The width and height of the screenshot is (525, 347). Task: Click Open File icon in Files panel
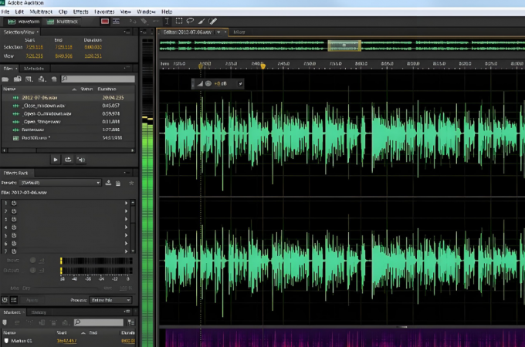[x=5, y=79]
